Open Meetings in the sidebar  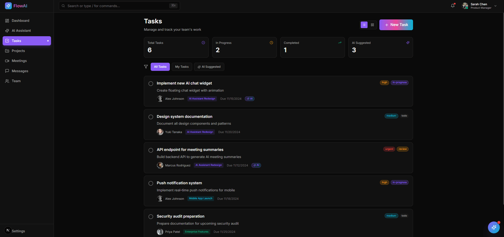click(x=19, y=61)
